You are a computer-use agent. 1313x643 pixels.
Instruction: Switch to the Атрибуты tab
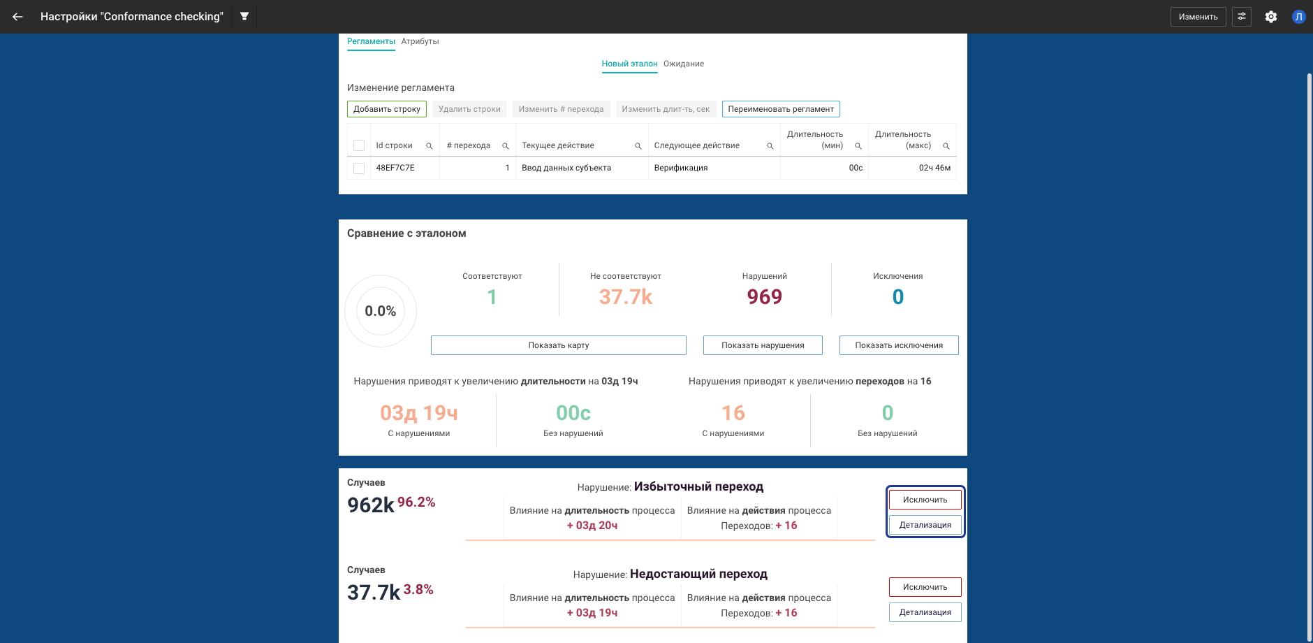420,41
